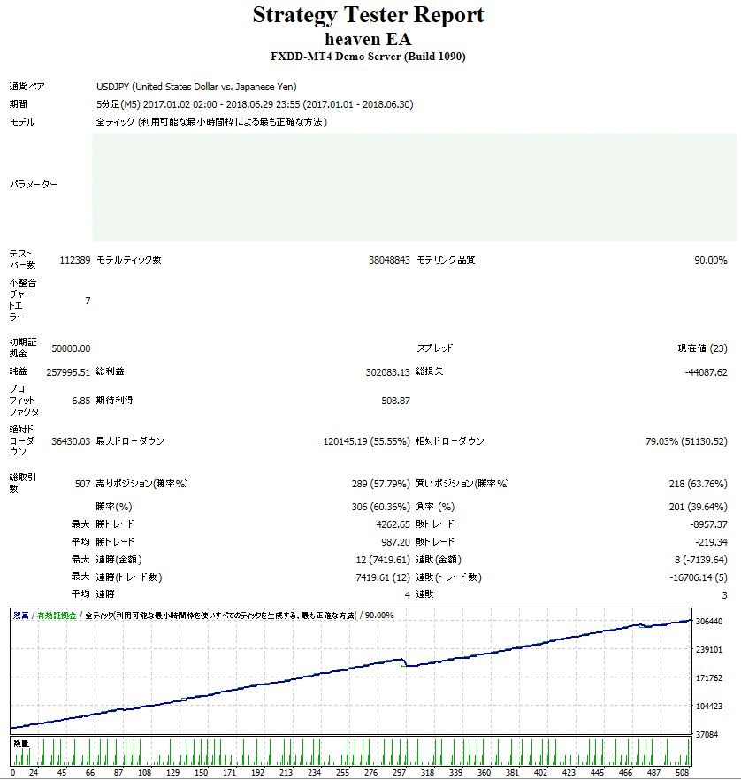The width and height of the screenshot is (741, 780).
Task: Click the 相対ドローダウン label
Action: [450, 441]
